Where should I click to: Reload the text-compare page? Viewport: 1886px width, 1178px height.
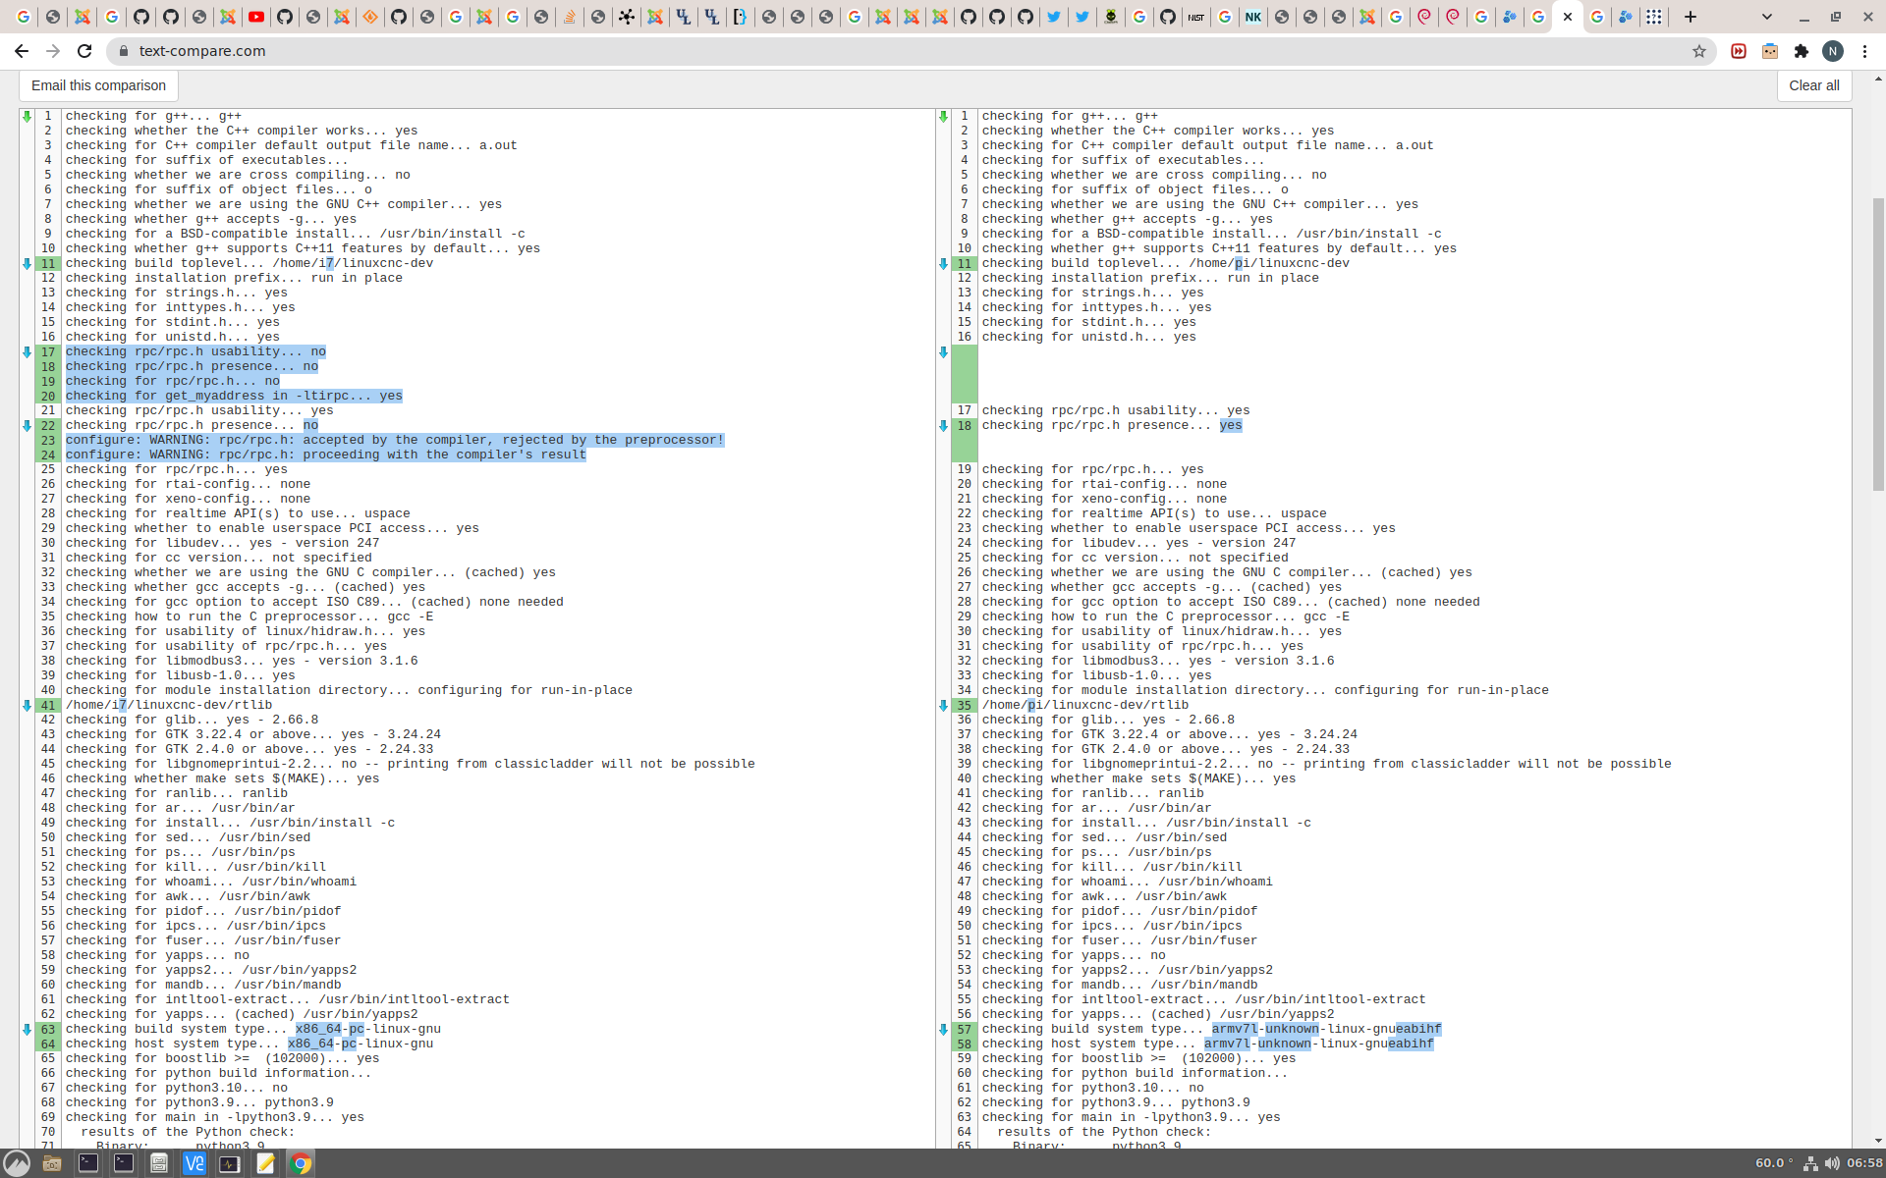(84, 51)
